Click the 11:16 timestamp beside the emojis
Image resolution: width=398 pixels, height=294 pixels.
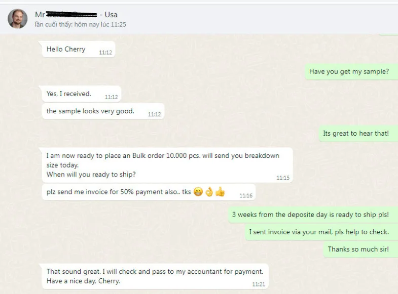pos(246,195)
